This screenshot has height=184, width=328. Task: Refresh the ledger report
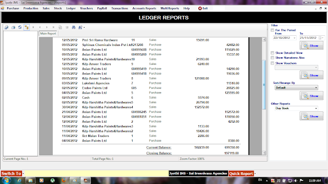click(20, 27)
